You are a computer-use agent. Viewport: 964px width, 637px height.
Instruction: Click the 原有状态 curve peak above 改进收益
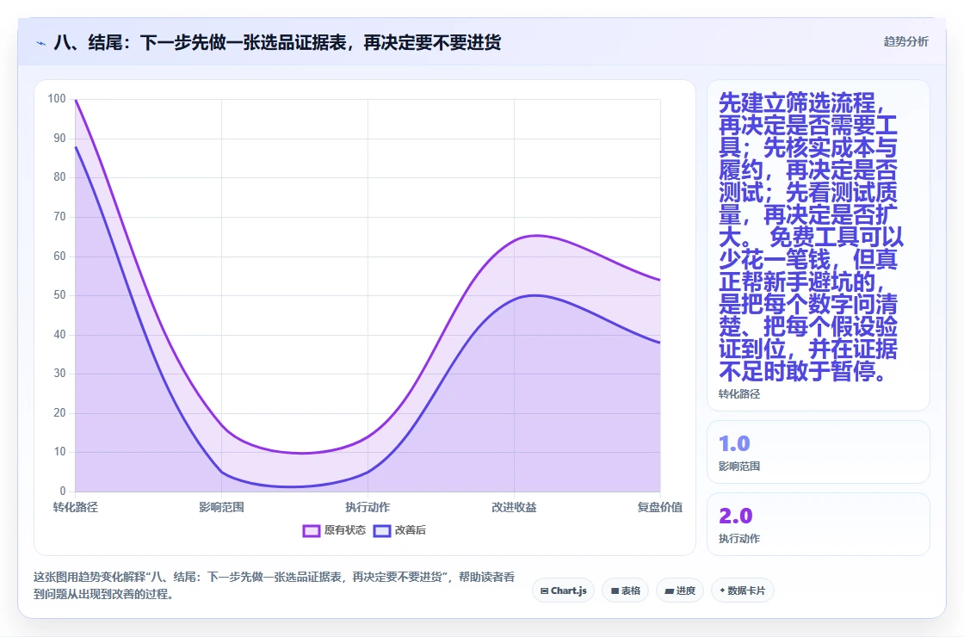pyautogui.click(x=536, y=236)
